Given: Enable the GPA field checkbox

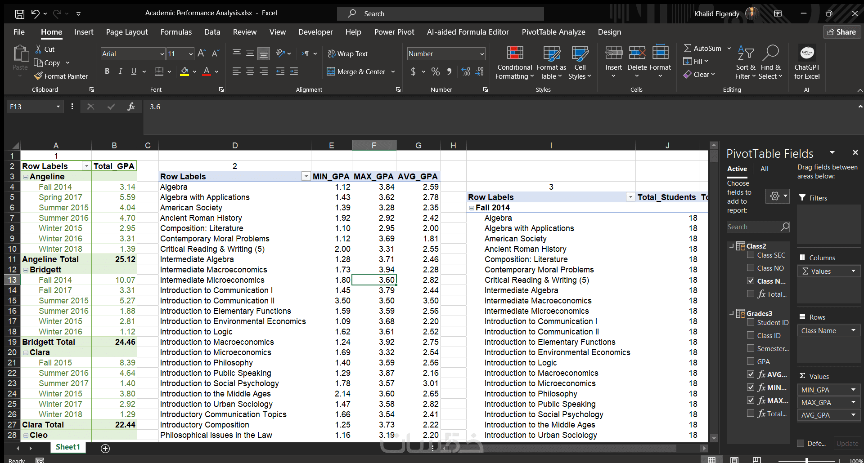Looking at the screenshot, I should (751, 361).
